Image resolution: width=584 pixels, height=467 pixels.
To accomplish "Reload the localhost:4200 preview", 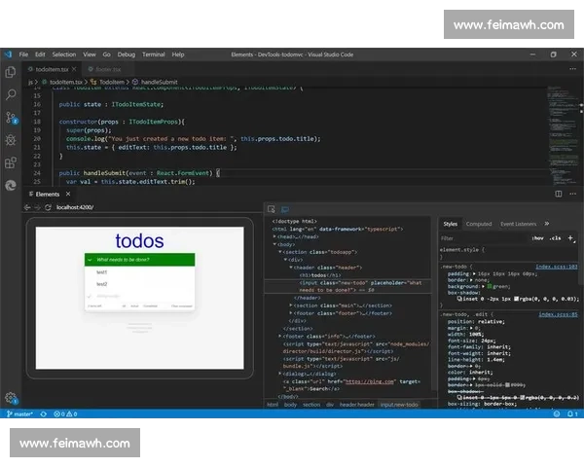I will coord(48,207).
